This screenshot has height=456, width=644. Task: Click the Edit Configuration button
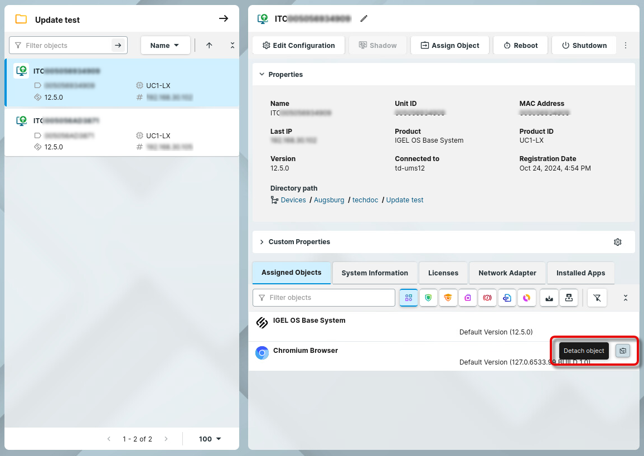coord(298,46)
